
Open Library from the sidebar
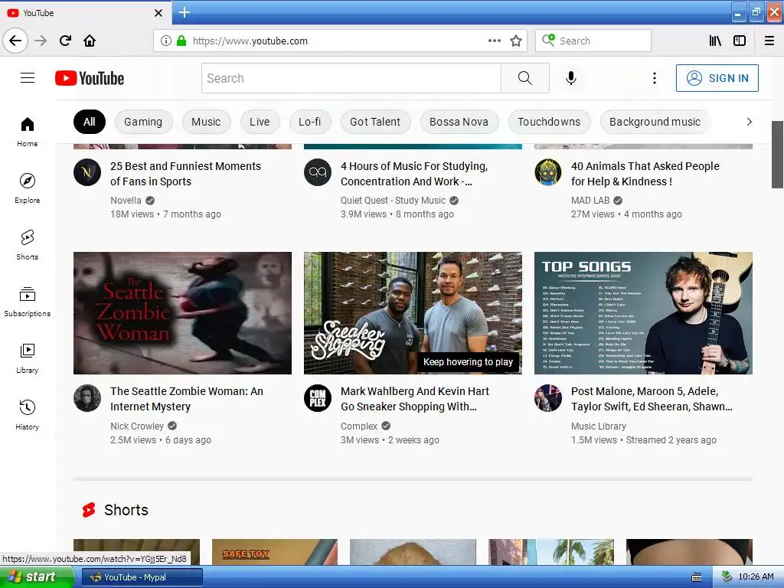(x=28, y=358)
